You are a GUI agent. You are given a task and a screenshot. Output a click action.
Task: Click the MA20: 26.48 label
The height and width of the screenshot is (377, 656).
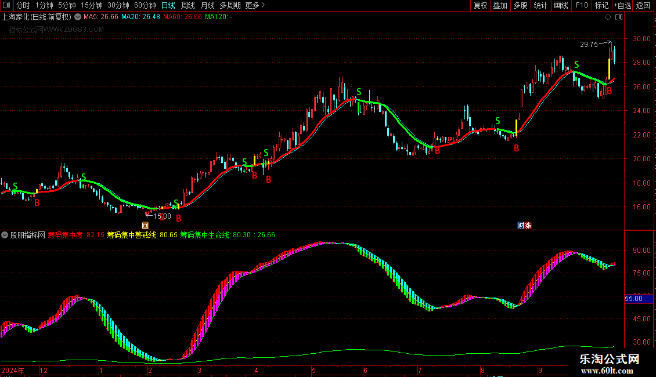pyautogui.click(x=140, y=17)
